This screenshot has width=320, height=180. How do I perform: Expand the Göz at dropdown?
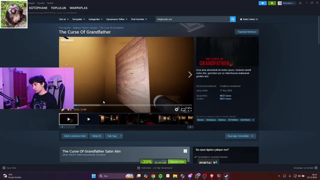tap(63, 19)
